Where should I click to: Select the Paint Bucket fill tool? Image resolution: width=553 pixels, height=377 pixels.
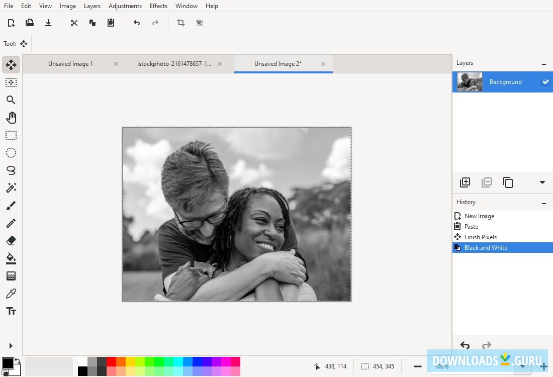point(11,258)
